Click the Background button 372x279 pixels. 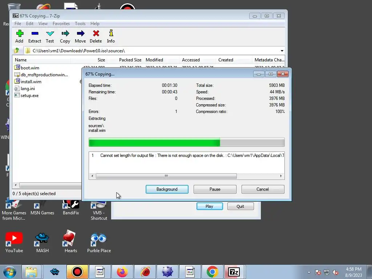tap(167, 189)
